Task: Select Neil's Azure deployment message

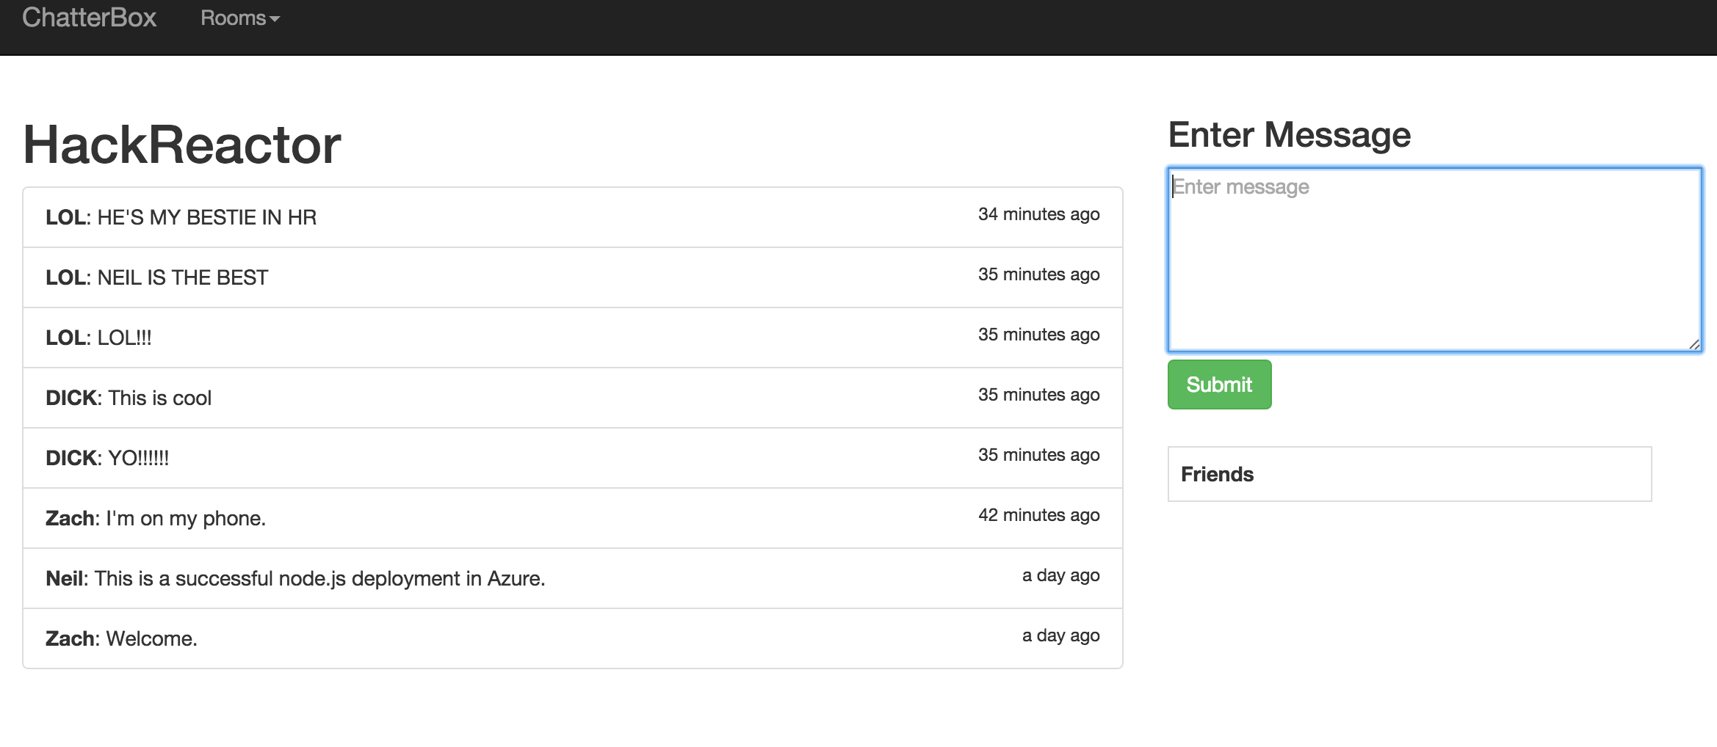Action: click(x=573, y=578)
